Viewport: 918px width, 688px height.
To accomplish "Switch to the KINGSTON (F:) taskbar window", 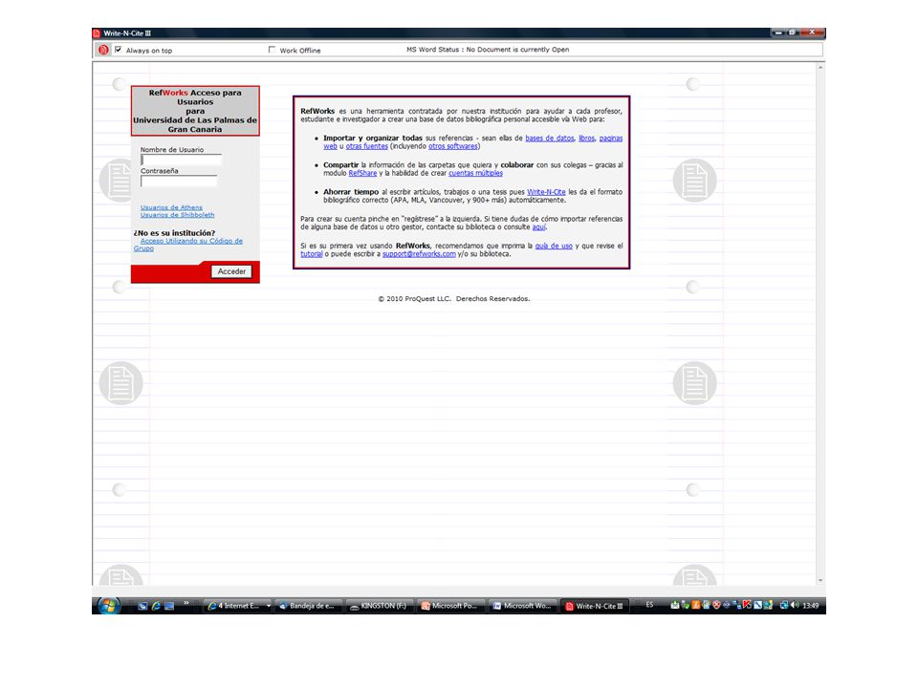I will click(x=380, y=606).
